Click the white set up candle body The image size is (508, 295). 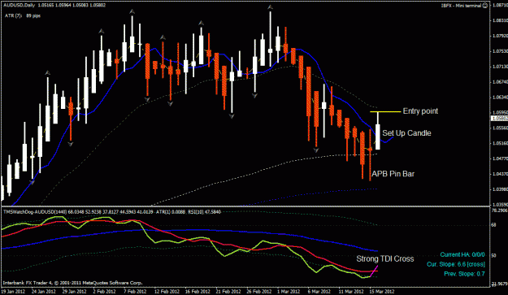pos(378,137)
